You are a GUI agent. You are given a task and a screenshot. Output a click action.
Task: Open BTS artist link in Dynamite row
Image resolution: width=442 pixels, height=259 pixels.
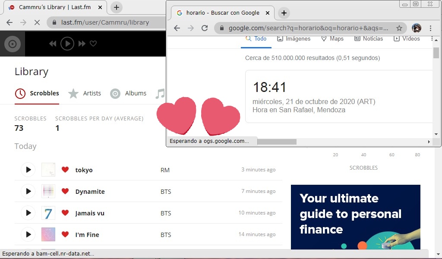[166, 192]
